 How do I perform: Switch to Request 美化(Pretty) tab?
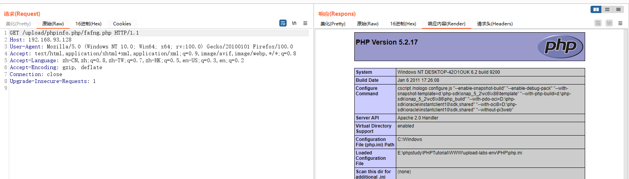point(18,24)
